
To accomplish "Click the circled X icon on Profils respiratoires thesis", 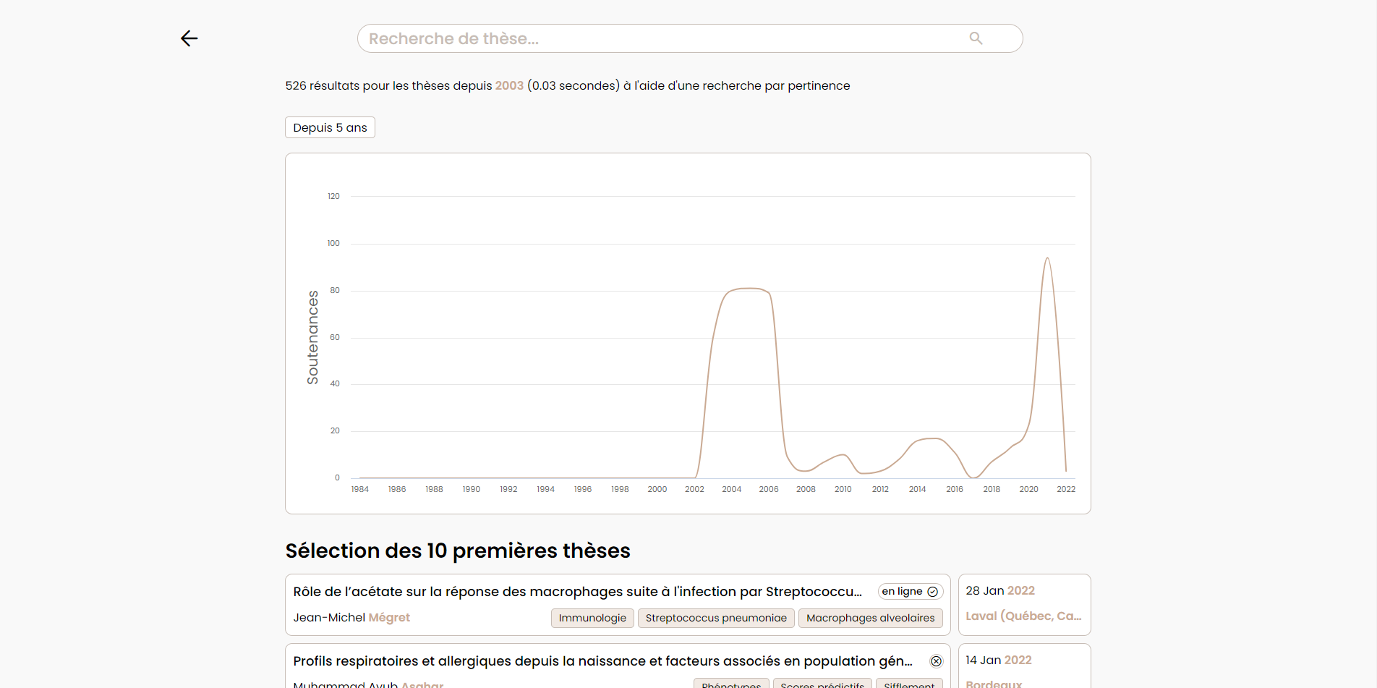I will tap(936, 661).
